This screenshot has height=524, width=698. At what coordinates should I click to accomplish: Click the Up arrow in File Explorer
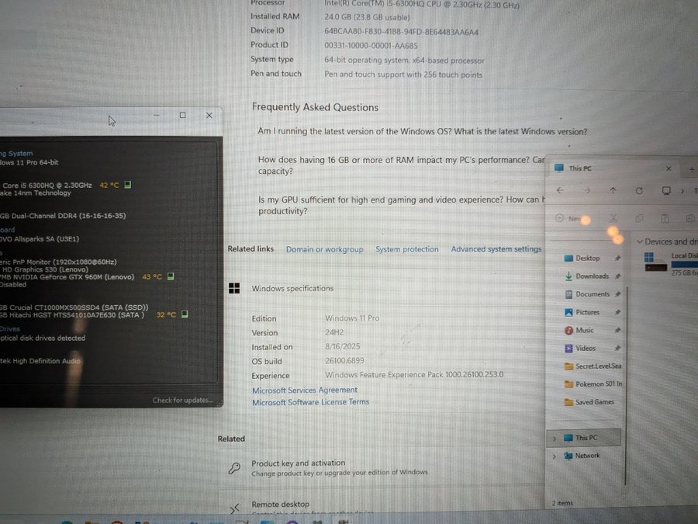[613, 191]
